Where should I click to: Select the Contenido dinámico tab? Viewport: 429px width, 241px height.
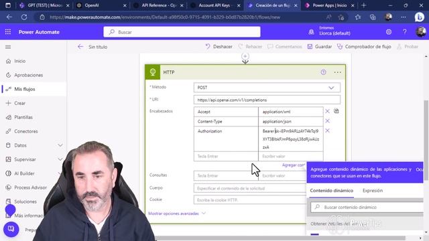click(x=332, y=190)
